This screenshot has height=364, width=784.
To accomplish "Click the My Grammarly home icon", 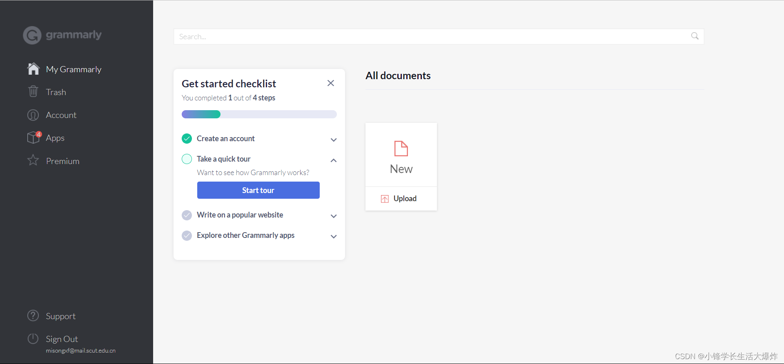I will [x=33, y=69].
